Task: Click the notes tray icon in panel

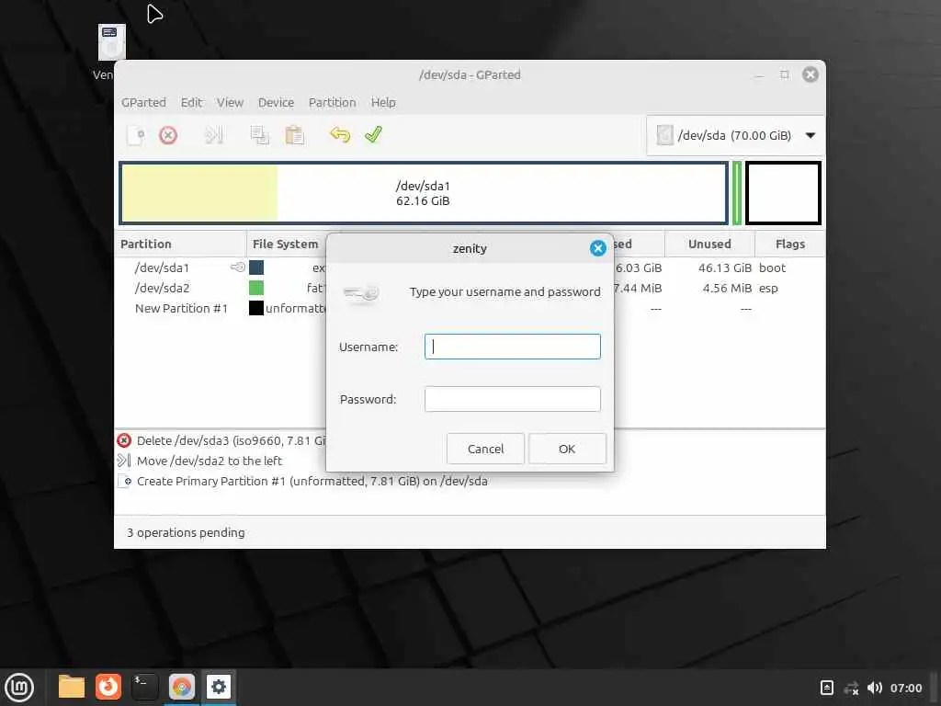Action: 826,688
